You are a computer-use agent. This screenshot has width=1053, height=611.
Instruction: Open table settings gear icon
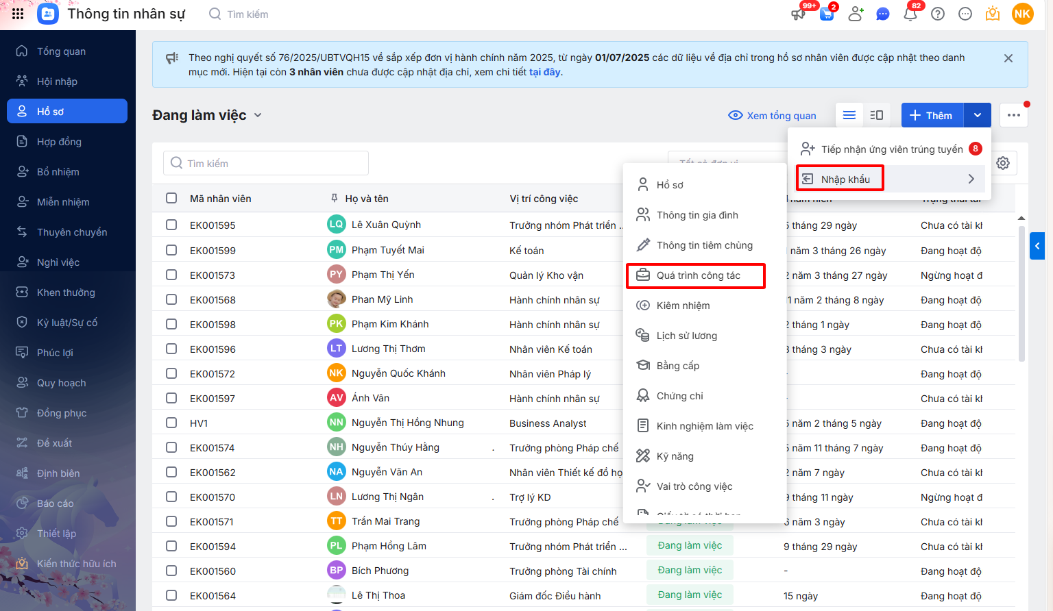[x=1003, y=163]
